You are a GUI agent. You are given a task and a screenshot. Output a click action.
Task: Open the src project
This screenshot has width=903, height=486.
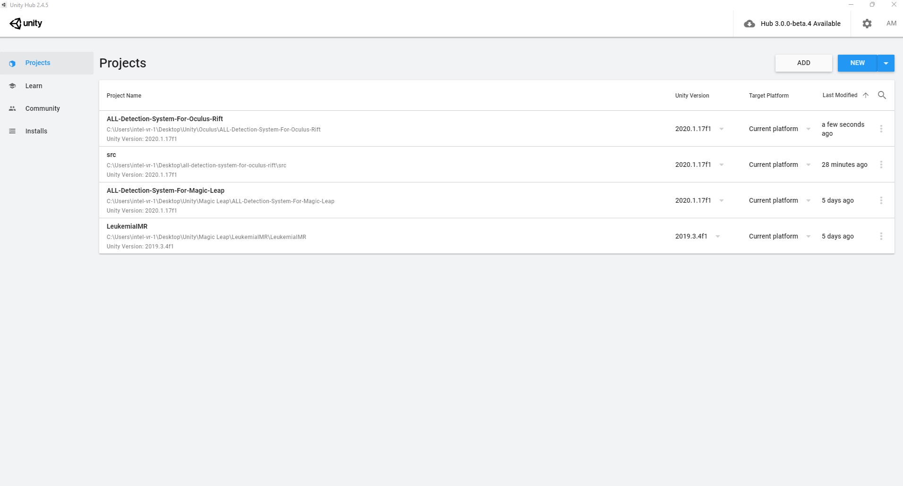(x=496, y=165)
